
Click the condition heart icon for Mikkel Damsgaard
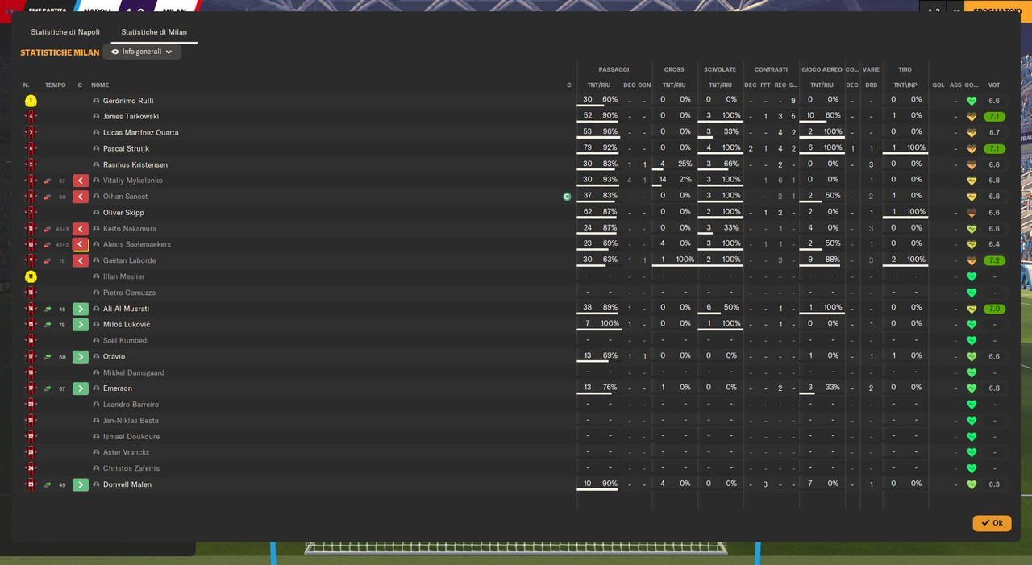(972, 372)
